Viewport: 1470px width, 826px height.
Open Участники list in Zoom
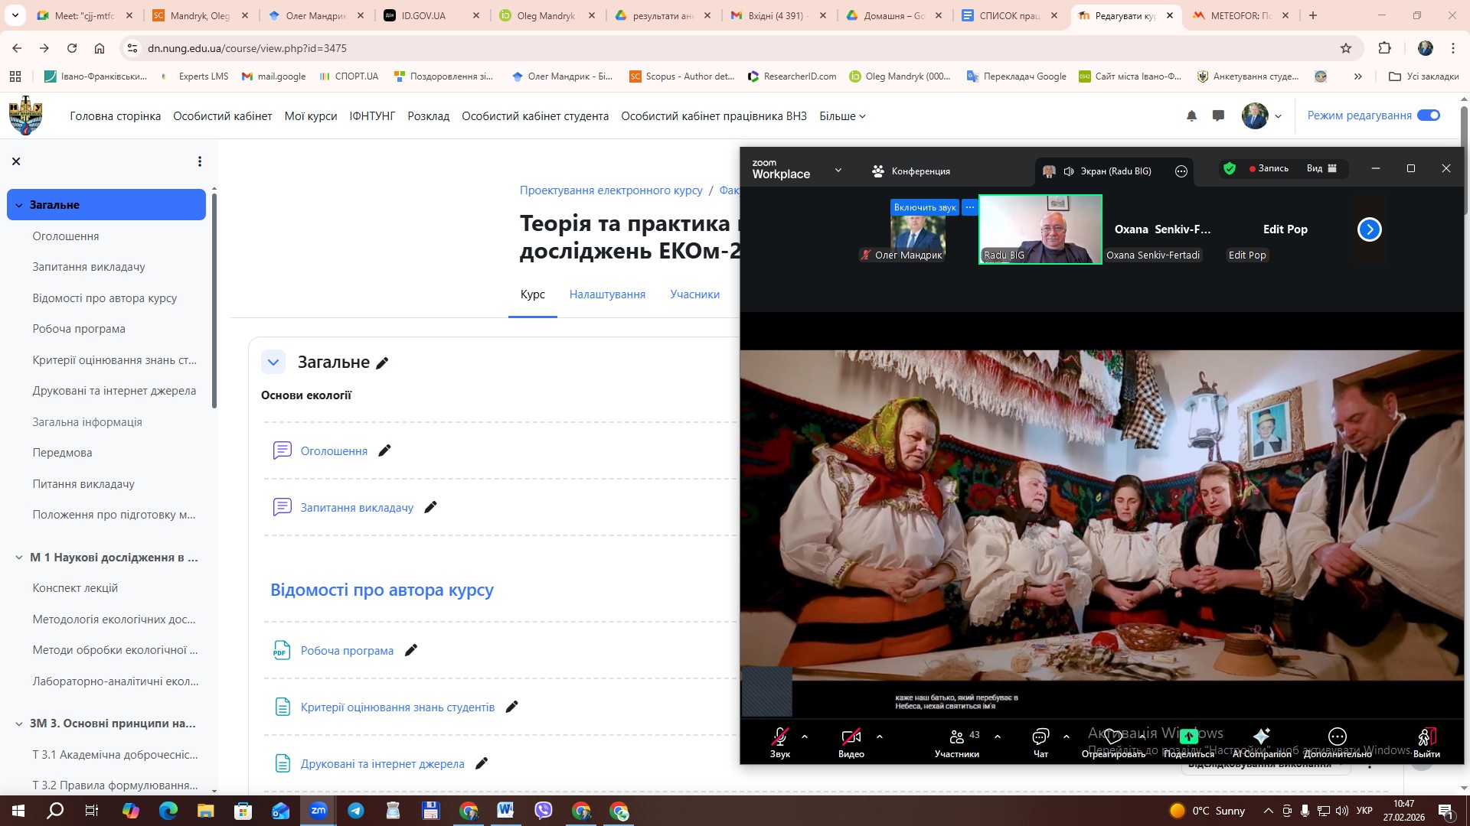(956, 737)
